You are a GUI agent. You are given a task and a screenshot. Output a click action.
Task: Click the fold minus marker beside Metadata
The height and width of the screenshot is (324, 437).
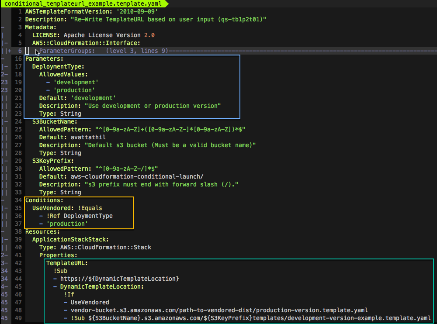pyautogui.click(x=3, y=27)
